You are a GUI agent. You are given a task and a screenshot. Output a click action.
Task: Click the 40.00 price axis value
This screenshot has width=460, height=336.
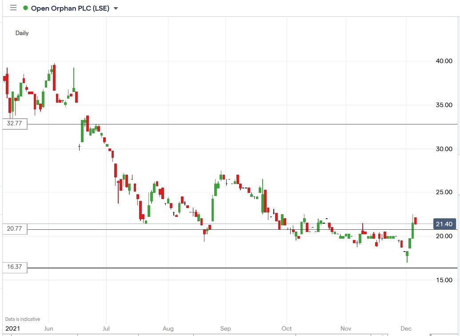[444, 61]
